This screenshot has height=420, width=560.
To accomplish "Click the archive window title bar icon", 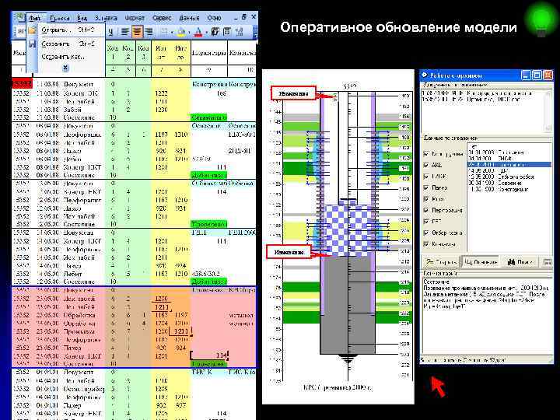I will point(425,75).
